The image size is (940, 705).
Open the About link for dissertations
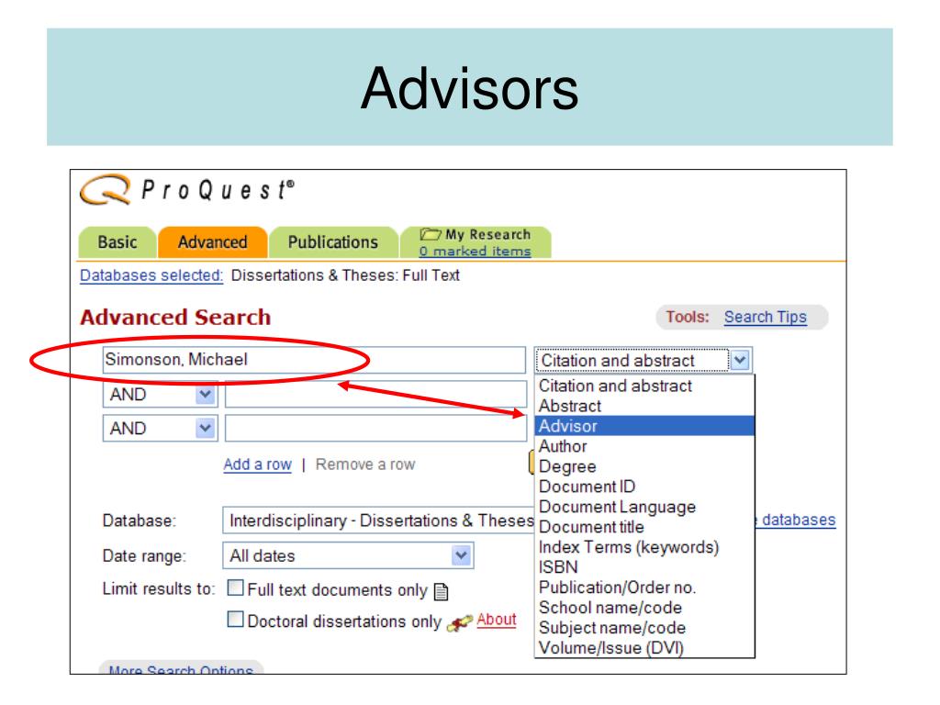pos(497,620)
